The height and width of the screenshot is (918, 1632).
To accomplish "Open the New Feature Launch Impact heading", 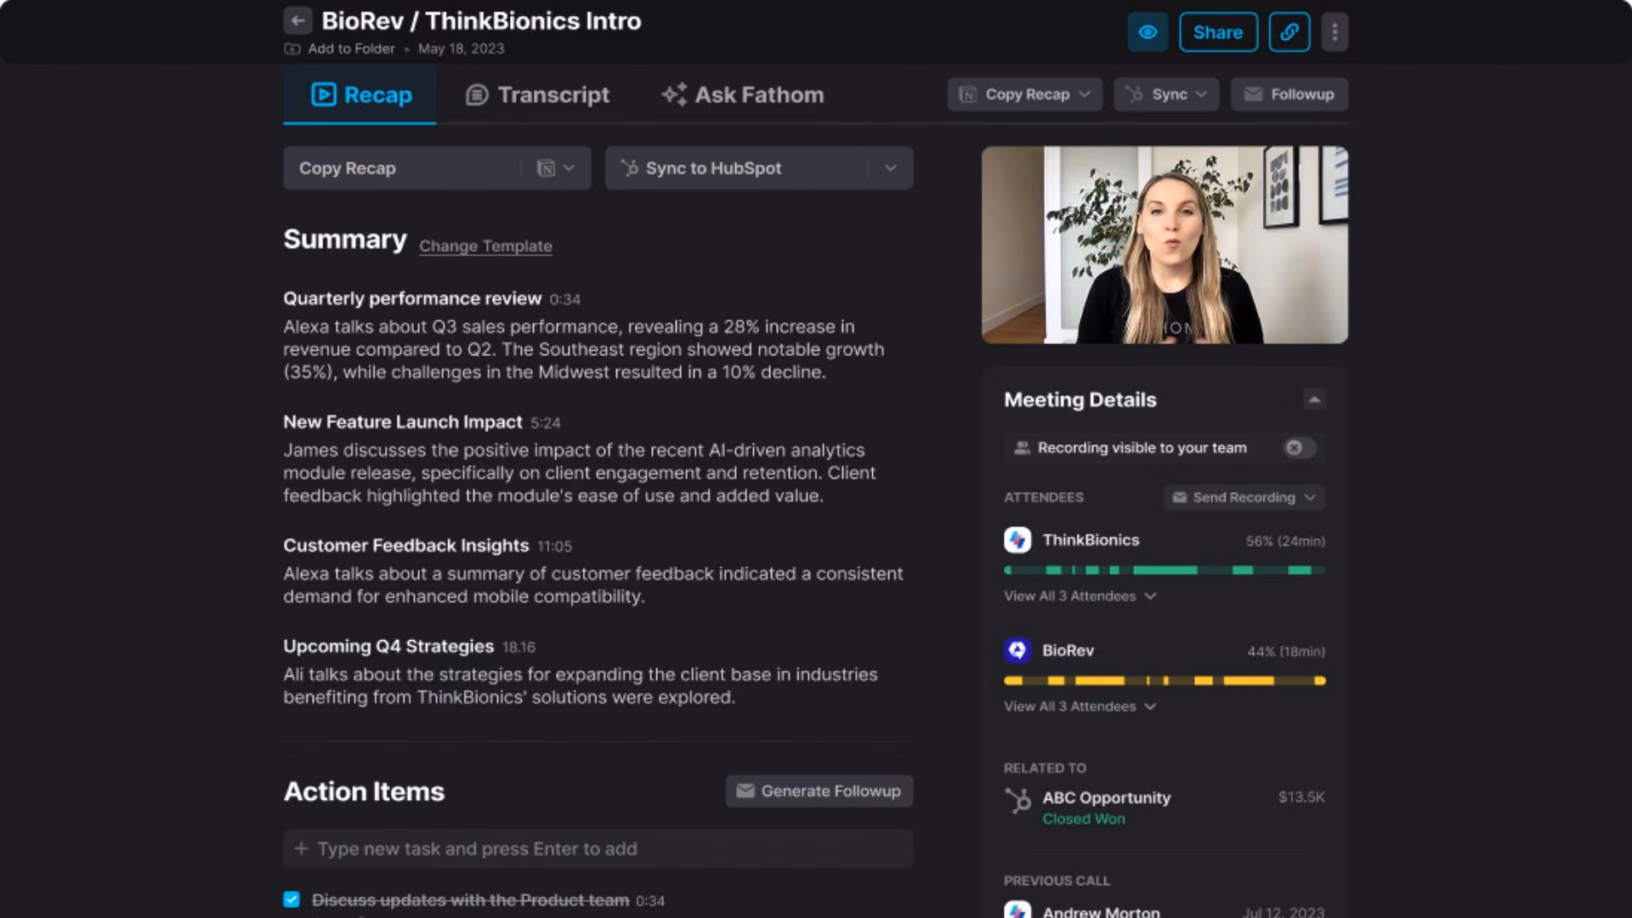I will (x=403, y=422).
